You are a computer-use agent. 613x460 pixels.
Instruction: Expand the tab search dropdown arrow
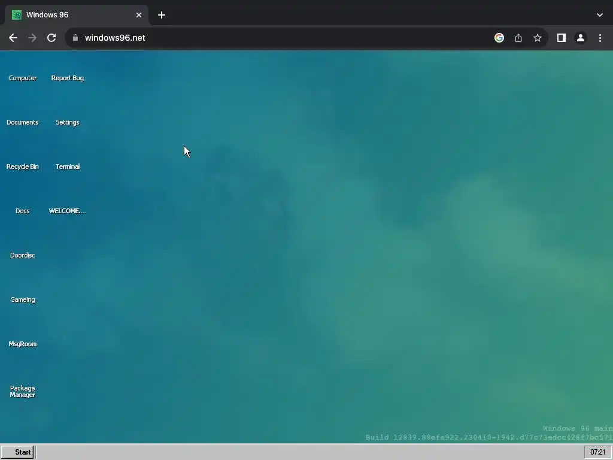click(600, 15)
